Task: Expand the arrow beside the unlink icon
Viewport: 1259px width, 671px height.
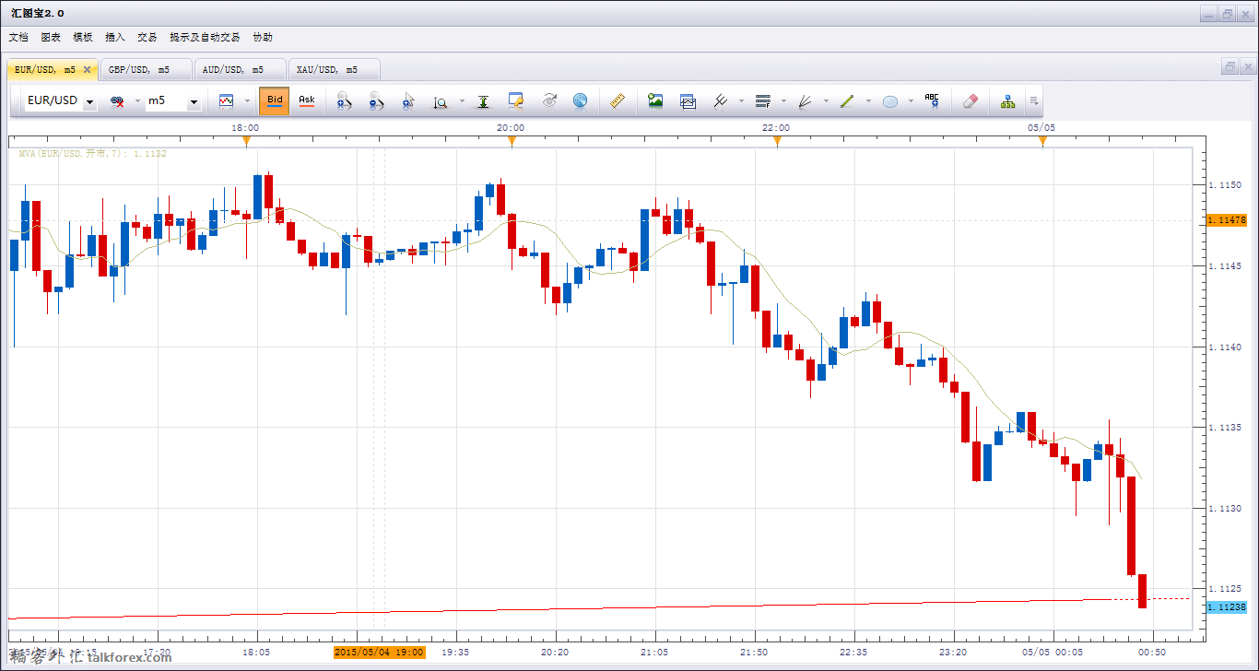Action: pyautogui.click(x=138, y=101)
